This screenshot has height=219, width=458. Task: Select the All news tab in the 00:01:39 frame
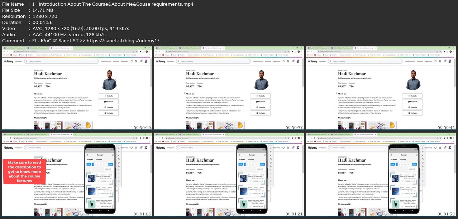pyautogui.click(x=393, y=159)
